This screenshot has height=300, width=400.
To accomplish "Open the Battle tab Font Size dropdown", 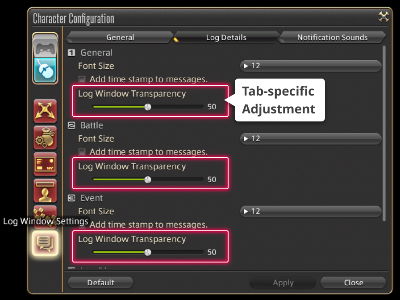I will (x=311, y=139).
